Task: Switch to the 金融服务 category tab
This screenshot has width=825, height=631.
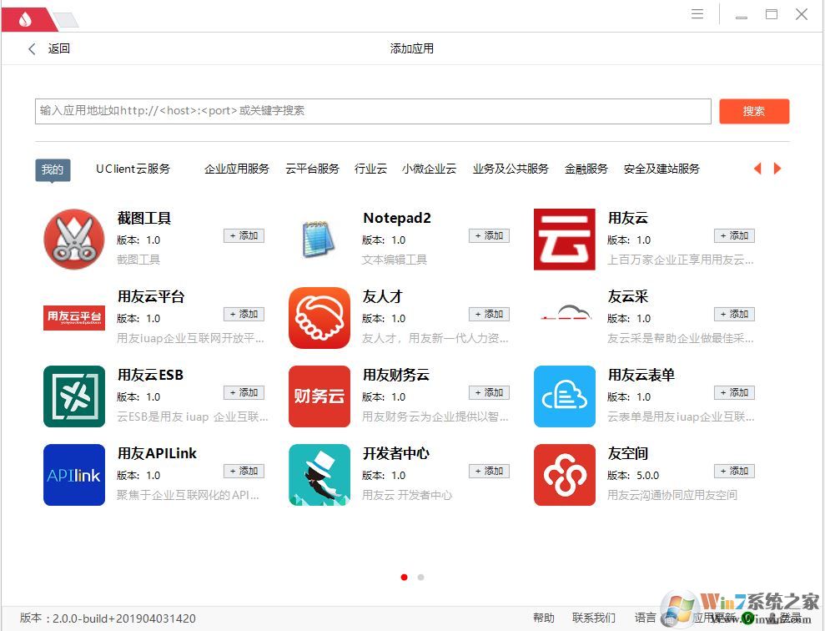Action: (x=584, y=168)
